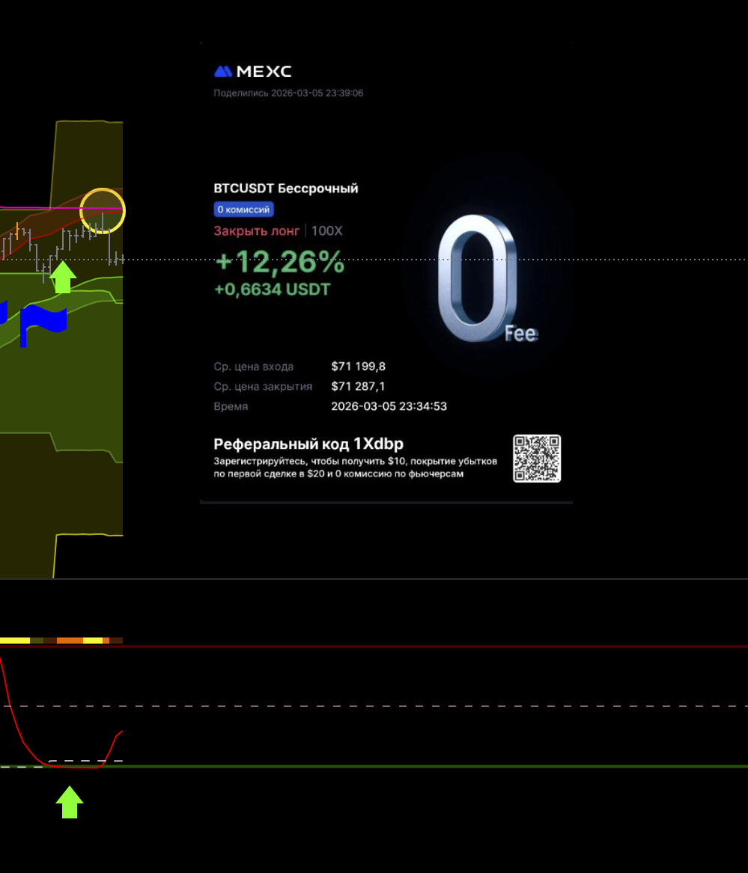The width and height of the screenshot is (748, 873).
Task: Click the orange segment in the colored indicator strip
Action: [70, 640]
